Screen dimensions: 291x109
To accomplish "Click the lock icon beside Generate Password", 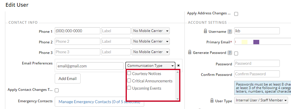I will (190, 52).
